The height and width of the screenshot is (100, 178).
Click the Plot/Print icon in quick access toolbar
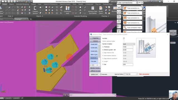[x=14, y=1]
